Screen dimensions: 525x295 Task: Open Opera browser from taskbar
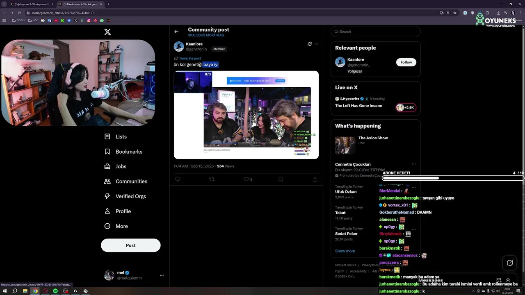pos(45,291)
